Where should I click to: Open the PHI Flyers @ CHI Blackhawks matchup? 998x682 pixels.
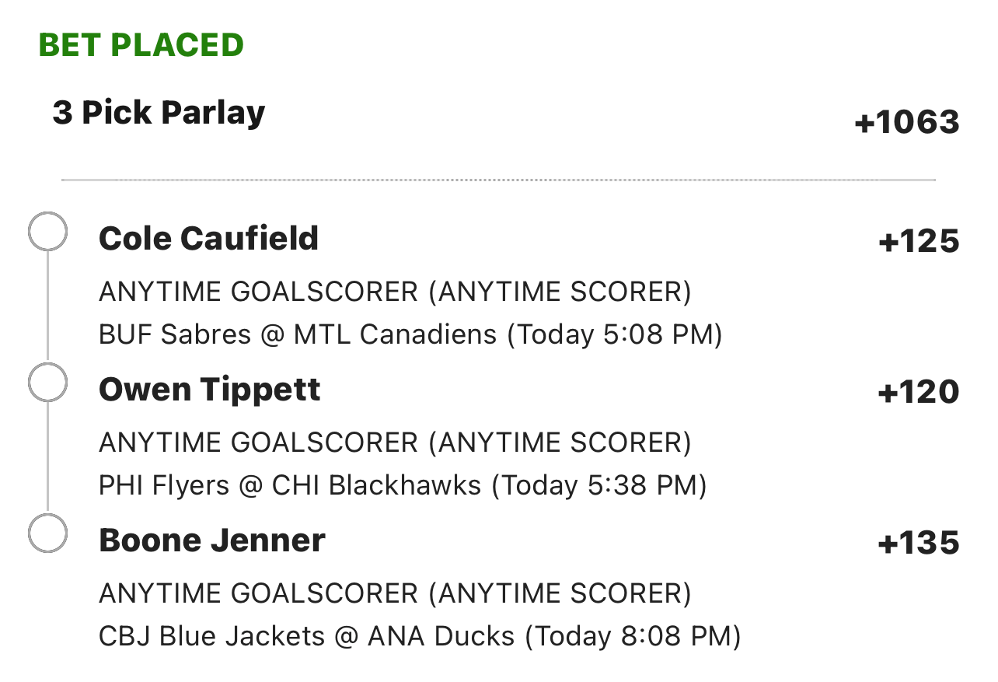point(290,485)
